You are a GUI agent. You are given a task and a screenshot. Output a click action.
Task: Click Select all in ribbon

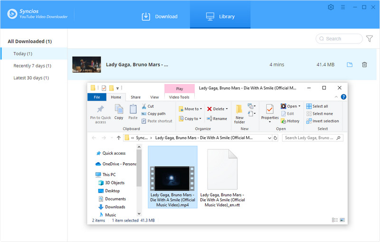pos(317,106)
